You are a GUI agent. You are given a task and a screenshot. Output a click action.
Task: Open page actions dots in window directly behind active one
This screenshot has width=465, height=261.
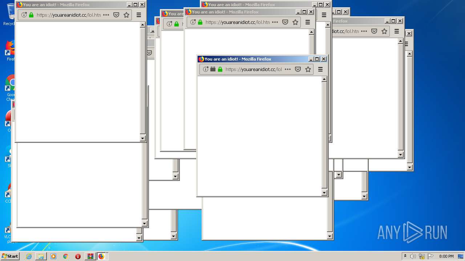(x=275, y=22)
